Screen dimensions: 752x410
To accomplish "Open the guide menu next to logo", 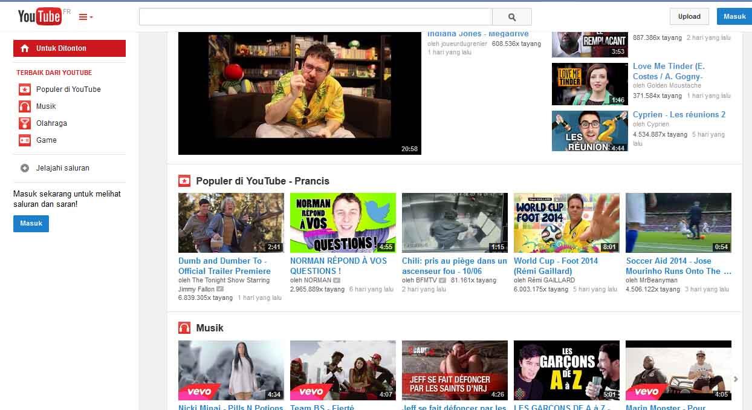I will (86, 17).
